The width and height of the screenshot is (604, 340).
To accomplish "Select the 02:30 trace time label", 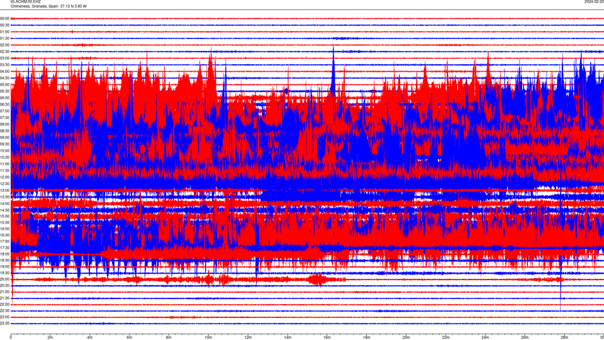I will 4,52.
